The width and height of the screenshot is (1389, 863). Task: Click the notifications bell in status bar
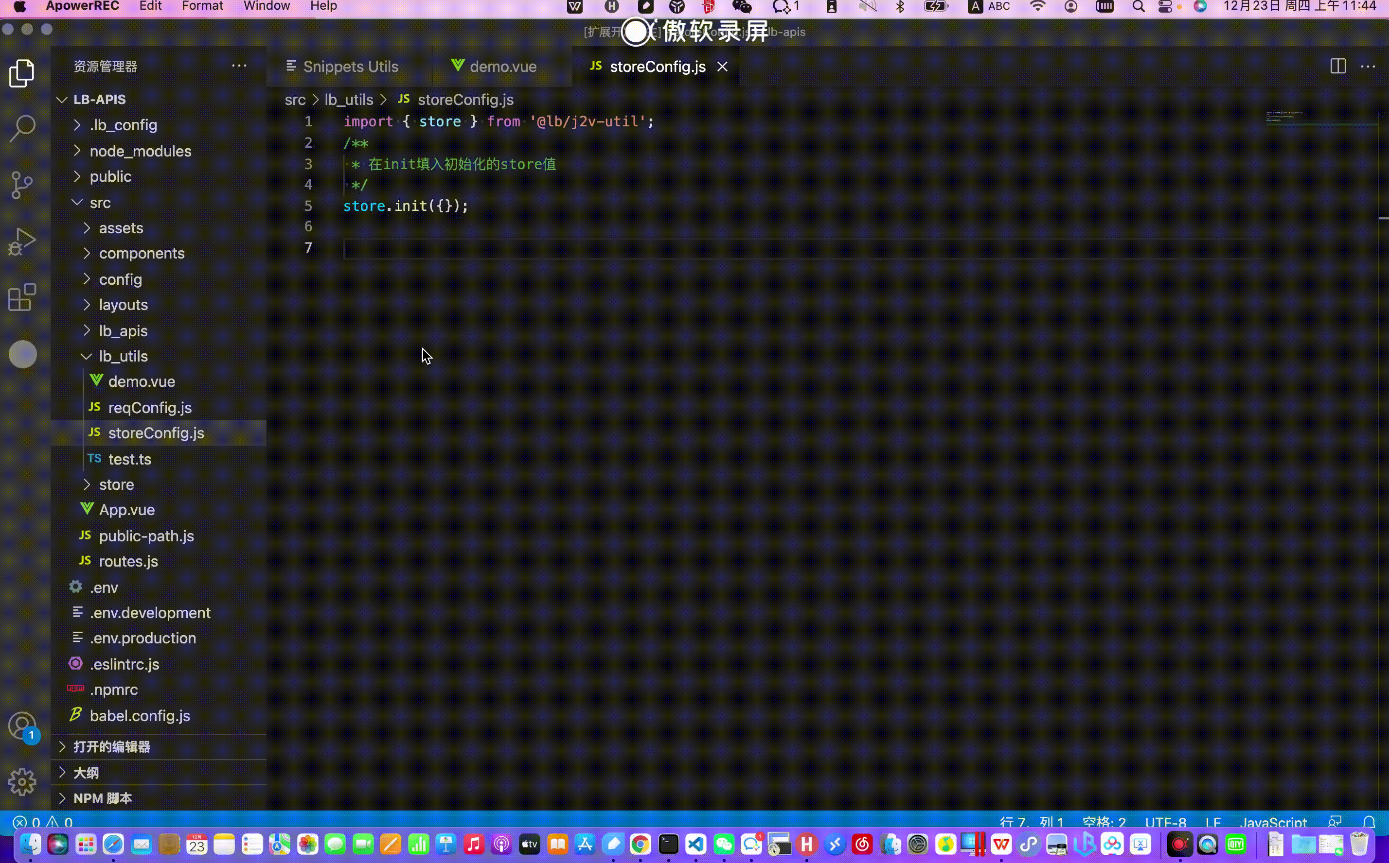click(1369, 822)
